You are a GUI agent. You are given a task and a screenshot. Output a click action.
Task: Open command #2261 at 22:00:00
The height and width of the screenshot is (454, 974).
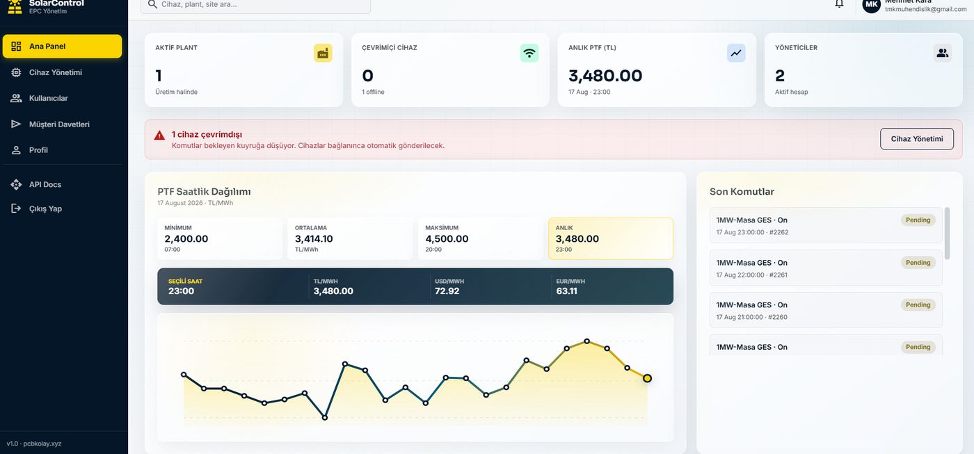point(826,268)
